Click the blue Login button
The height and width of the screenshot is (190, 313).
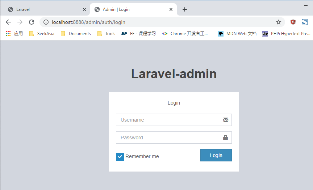pos(216,155)
